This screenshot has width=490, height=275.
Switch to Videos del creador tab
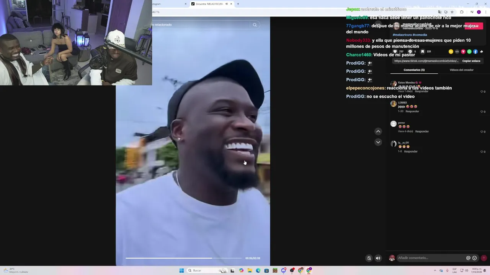(462, 70)
